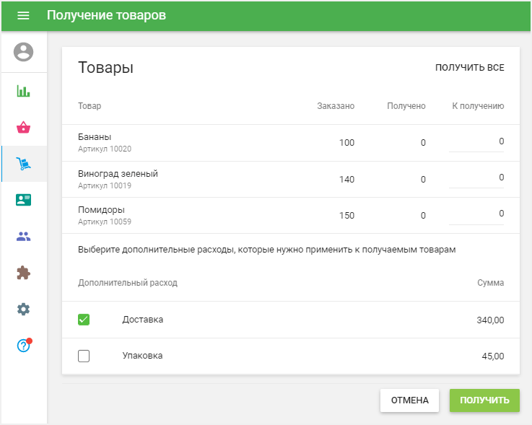Focus the Помидоры quantity-to-receive field
Screen dimensions: 532x425
(476, 214)
